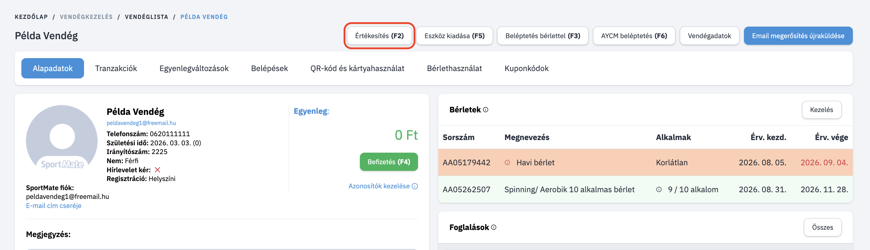Click the Érv. kezd. column header

(x=768, y=137)
